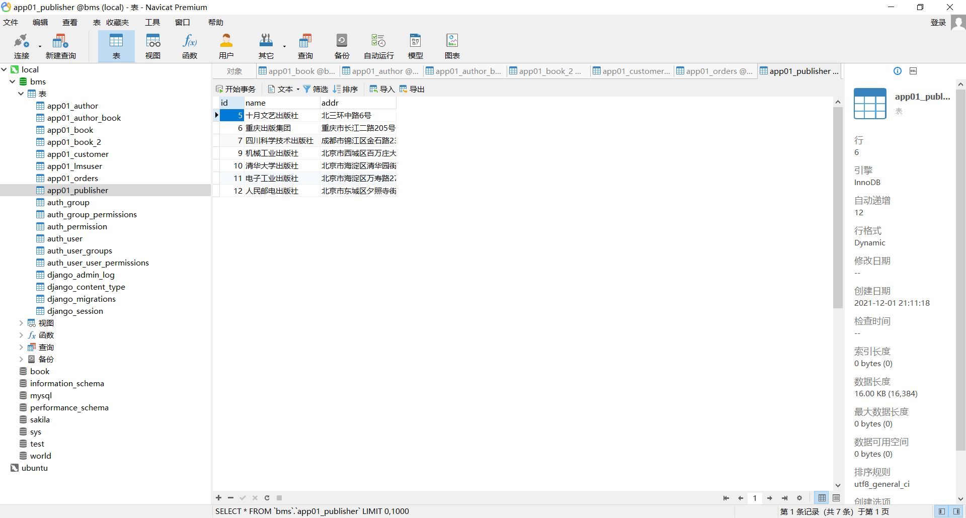Go to the last page of records

pos(785,498)
